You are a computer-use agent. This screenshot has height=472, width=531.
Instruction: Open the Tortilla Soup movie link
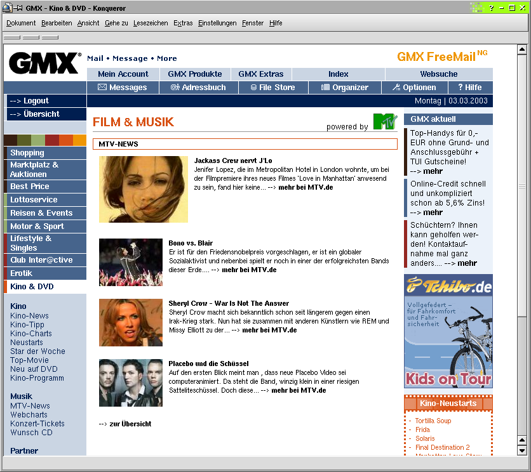433,421
